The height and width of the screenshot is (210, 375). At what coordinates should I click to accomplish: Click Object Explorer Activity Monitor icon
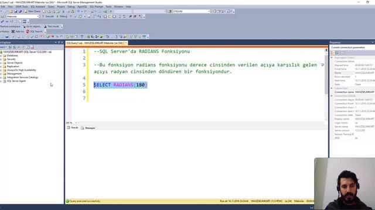[x=32, y=47]
